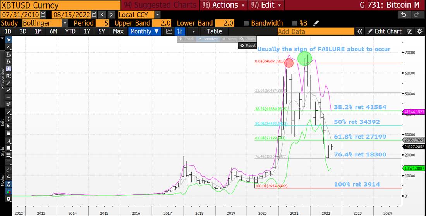Open chart settings gear beside Edit Chart

(x=420, y=31)
